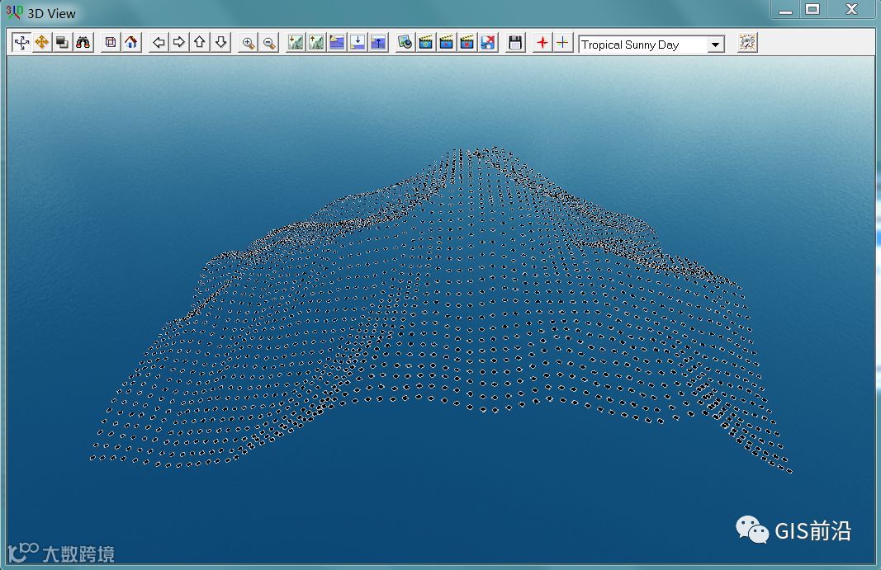Toggle the water display icon
The width and height of the screenshot is (881, 570).
tap(337, 43)
